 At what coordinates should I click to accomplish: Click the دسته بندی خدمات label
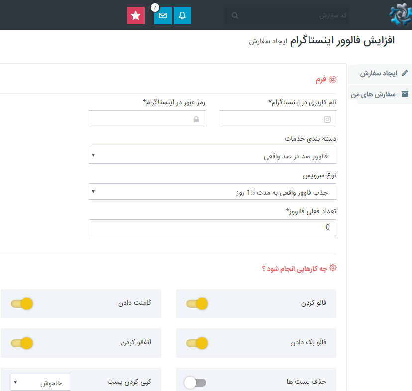click(x=310, y=139)
